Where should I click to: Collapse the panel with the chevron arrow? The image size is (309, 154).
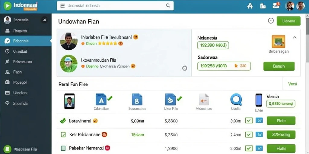pos(295,37)
